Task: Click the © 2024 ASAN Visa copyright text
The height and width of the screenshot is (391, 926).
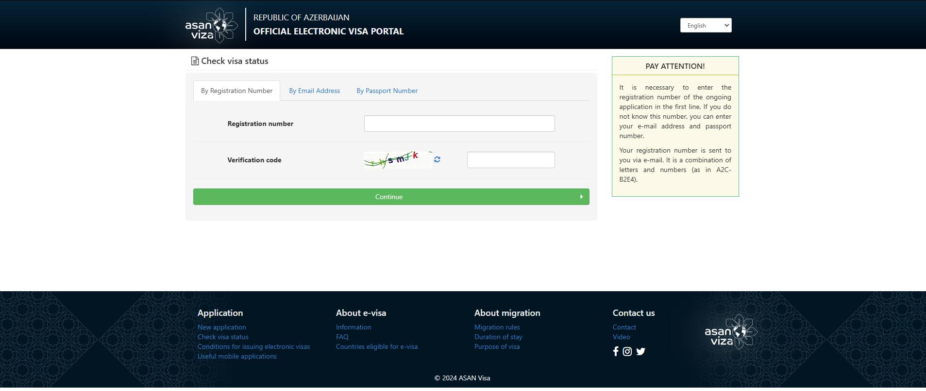Action: 462,378
